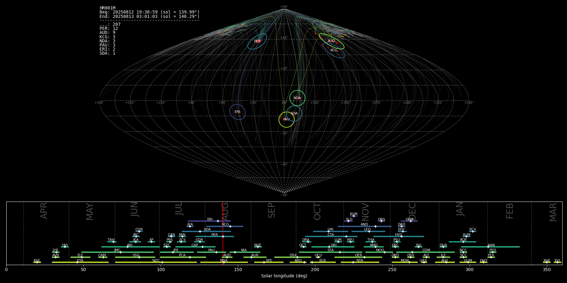The height and width of the screenshot is (283, 567).
Task: Click the KUM shower marker in the timeline
Action: point(354,216)
